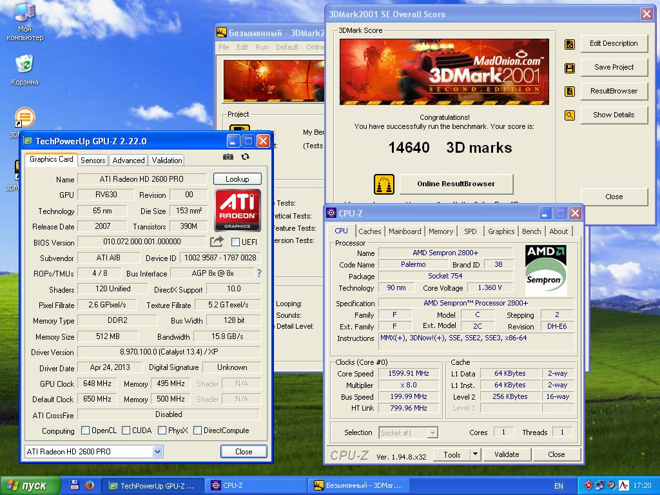Click the GPU Name field ATI Radeon HD 2600 PRO
The image size is (660, 495).
[142, 179]
